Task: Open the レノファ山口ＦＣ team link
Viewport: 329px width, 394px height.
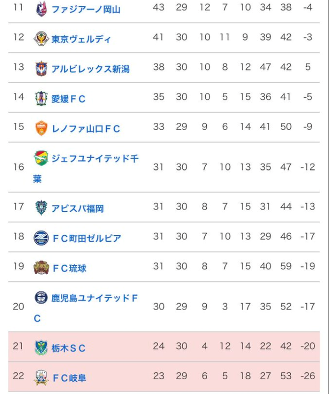Action: (85, 129)
